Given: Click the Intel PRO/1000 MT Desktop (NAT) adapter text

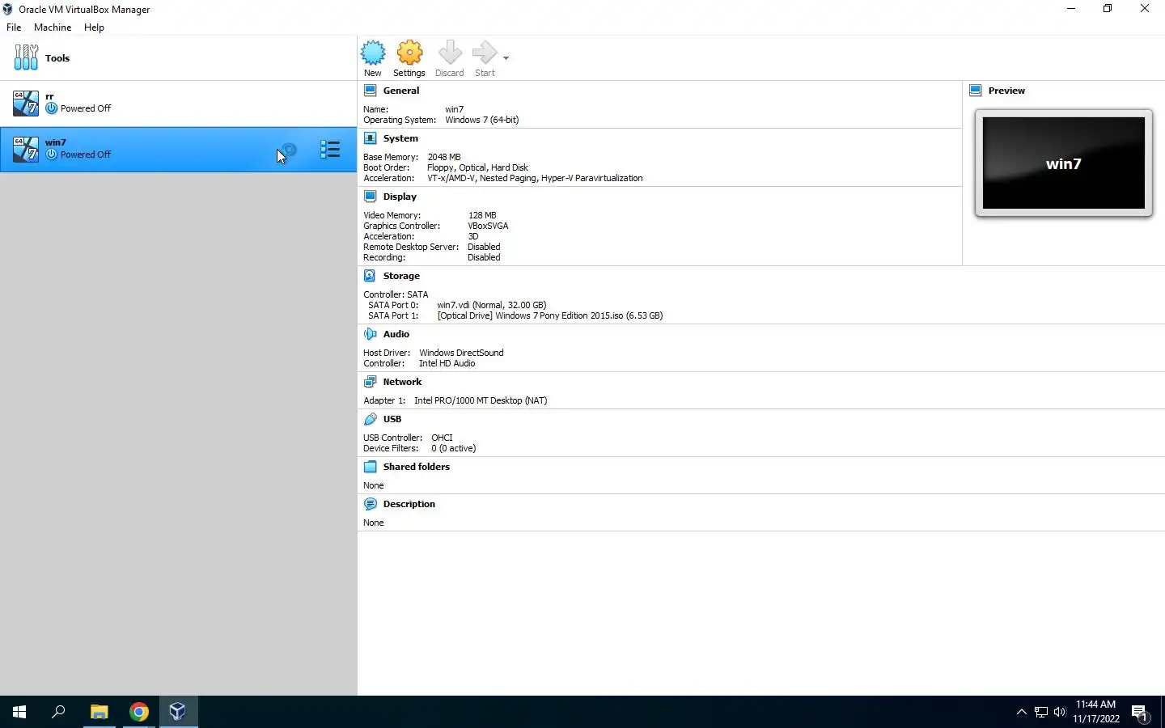Looking at the screenshot, I should point(481,400).
